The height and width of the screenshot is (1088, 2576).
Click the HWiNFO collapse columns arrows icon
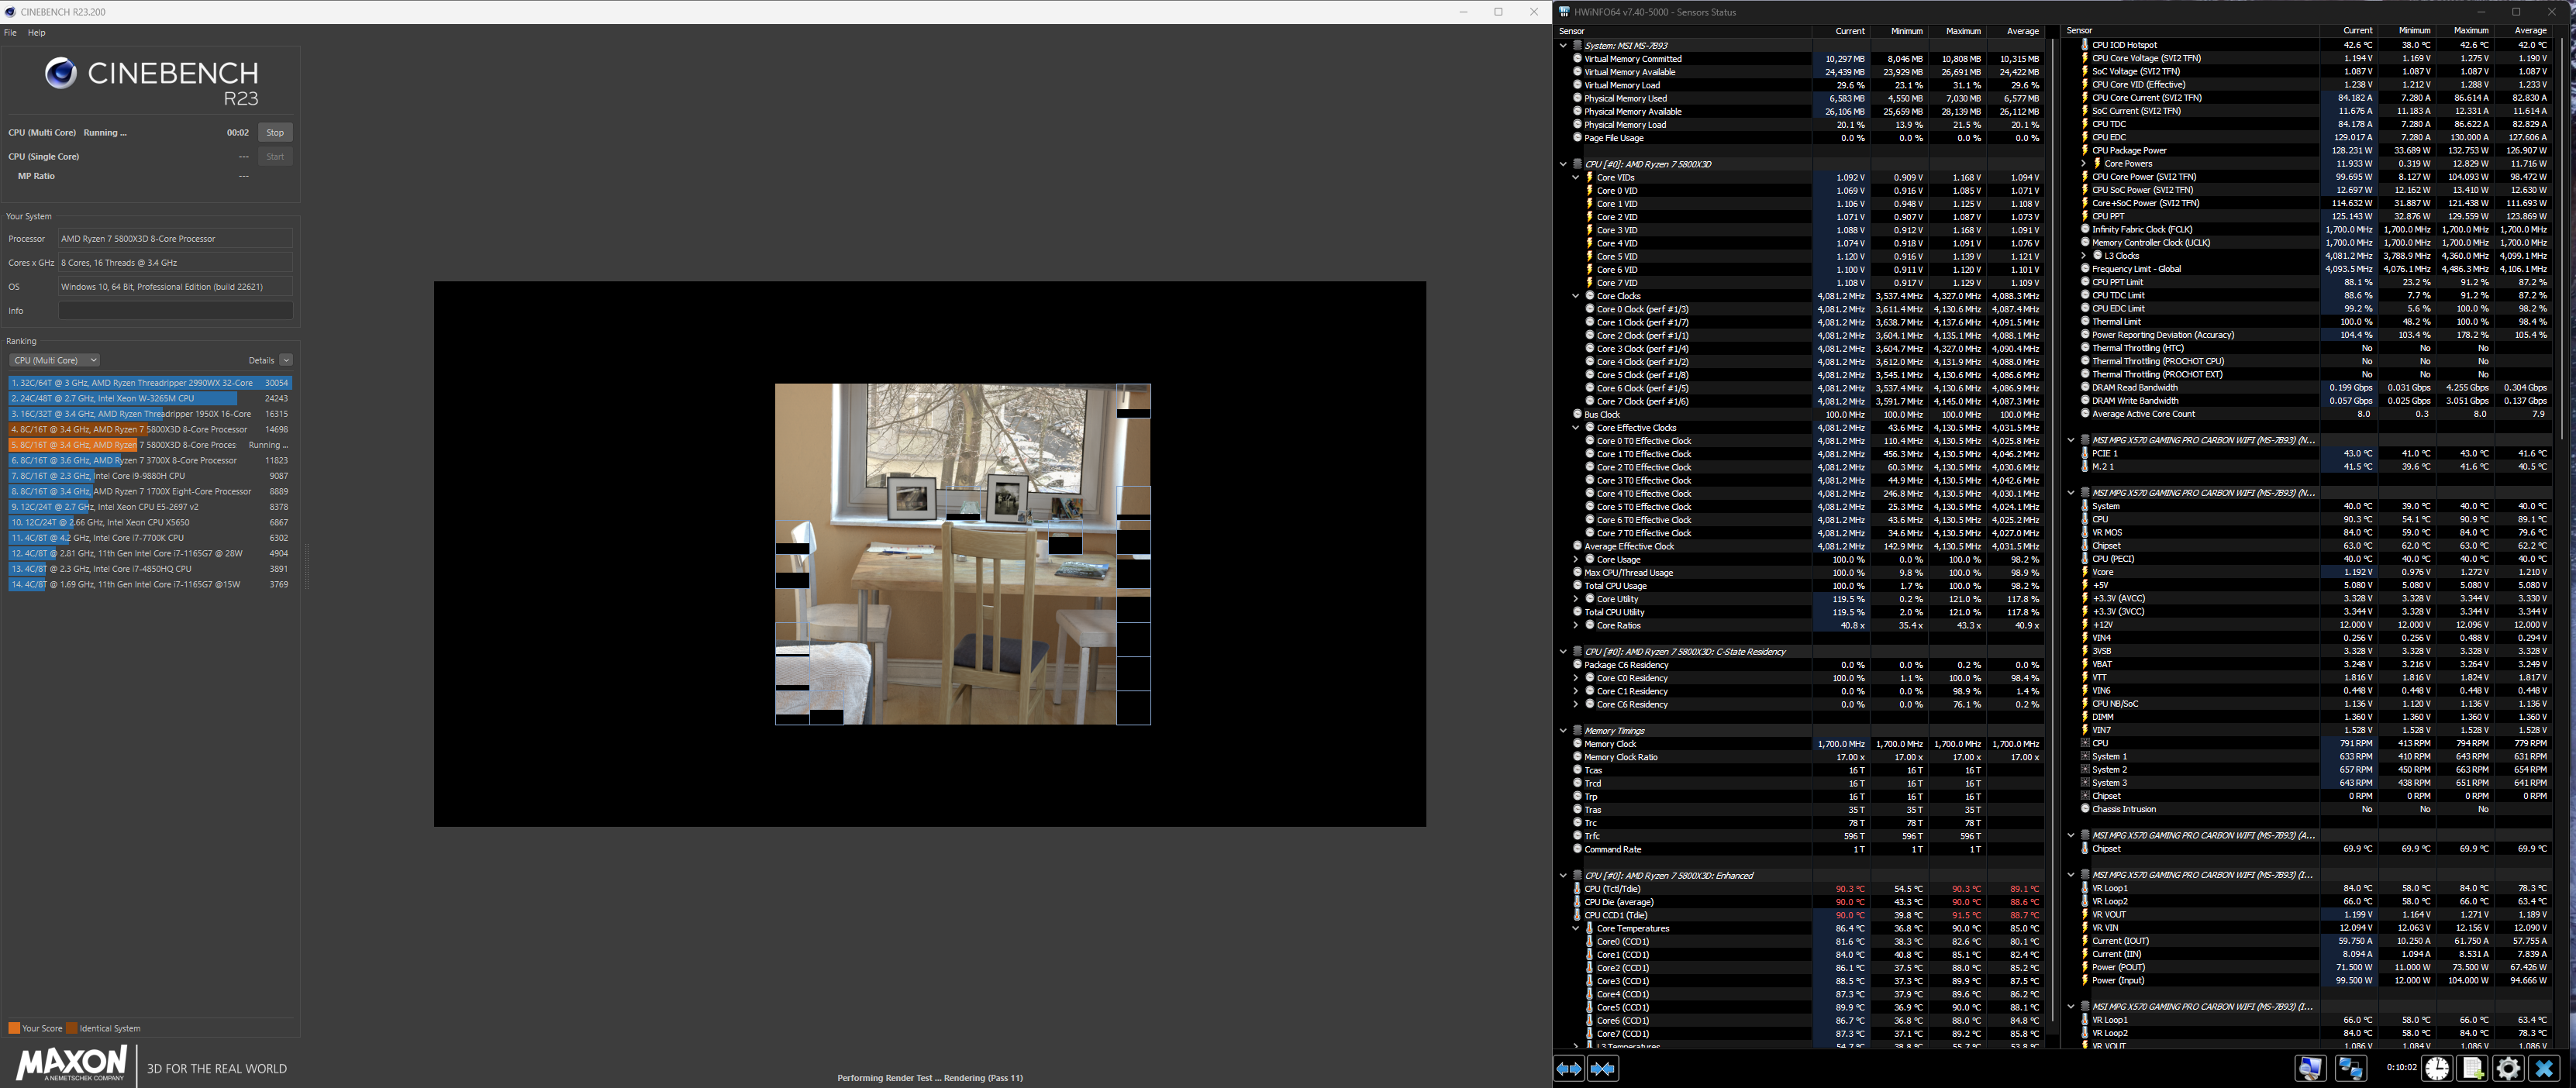(1602, 1068)
